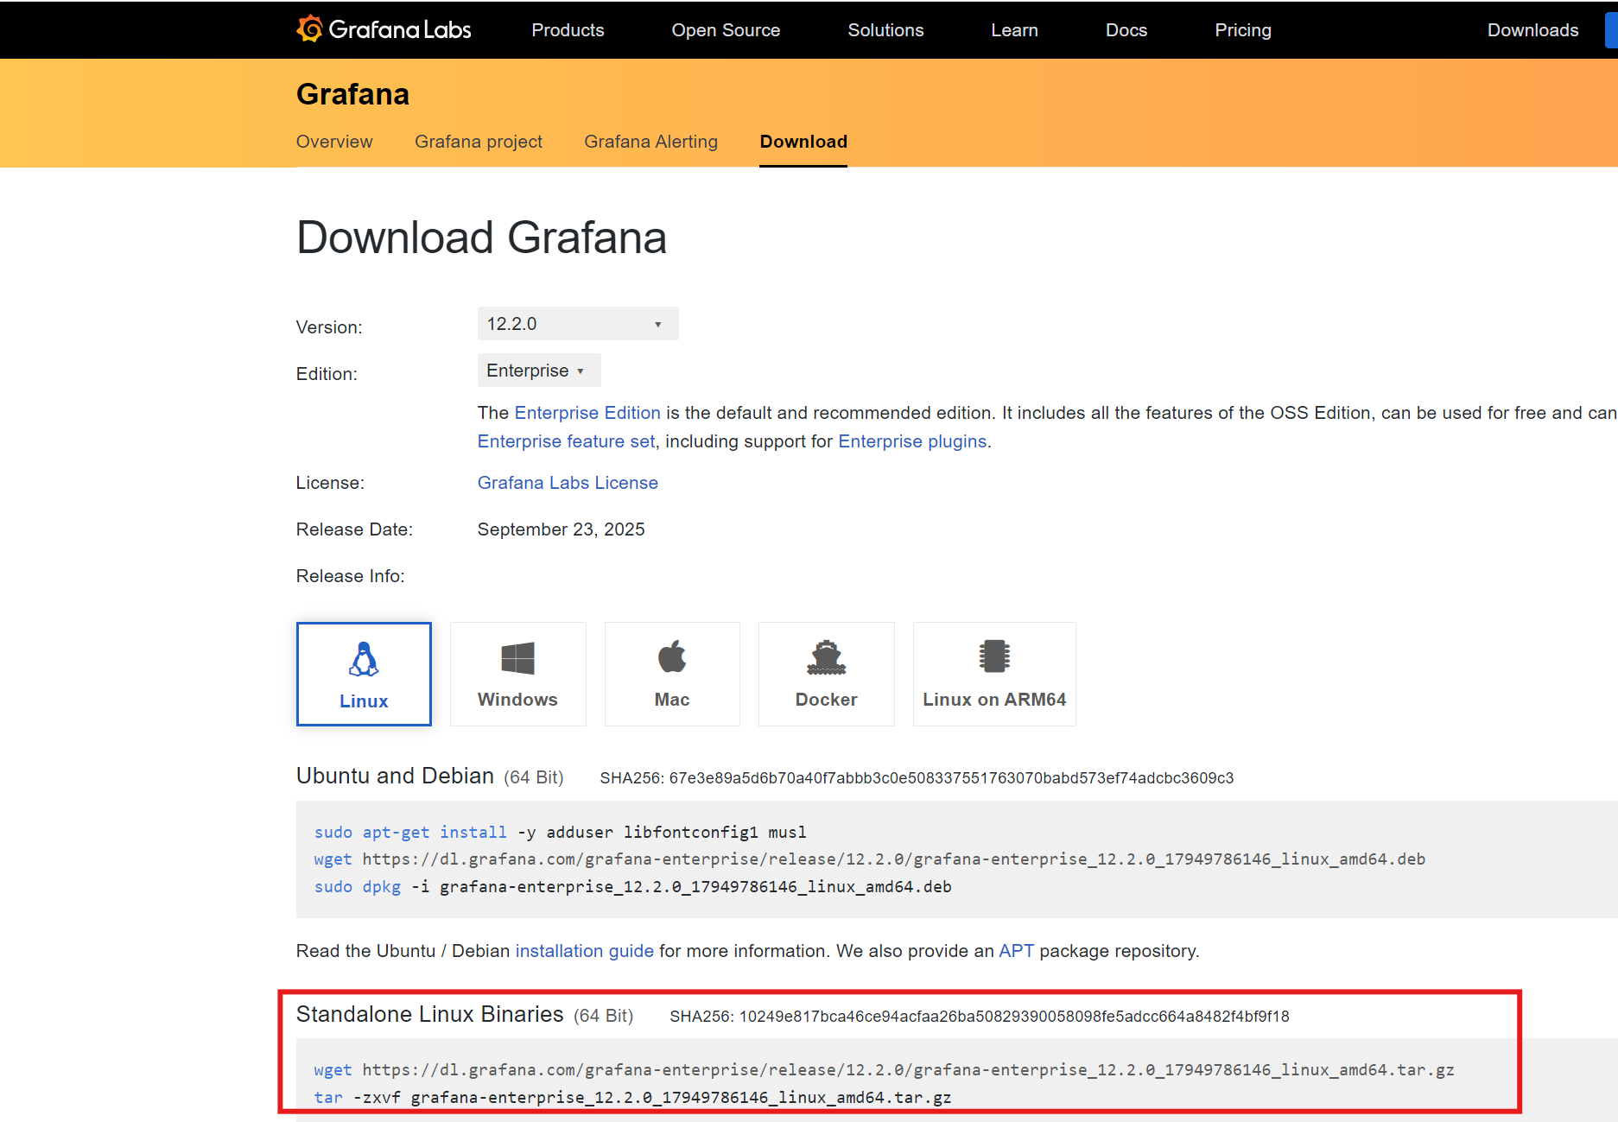Click the Ubuntu and Debian heading
This screenshot has width=1618, height=1122.
pos(395,776)
